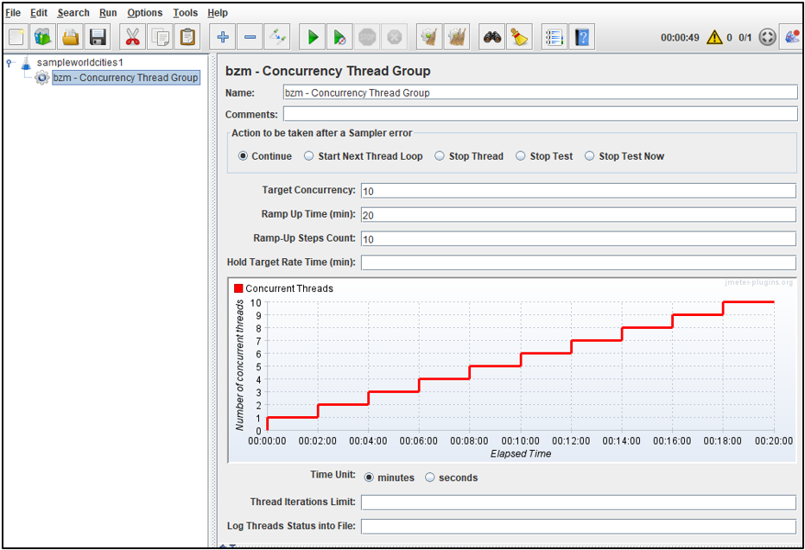Click the Start no pauses icon
The height and width of the screenshot is (550, 805).
[339, 37]
